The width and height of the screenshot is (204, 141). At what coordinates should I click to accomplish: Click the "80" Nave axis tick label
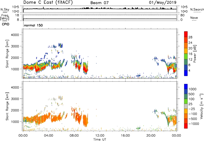[182, 15]
